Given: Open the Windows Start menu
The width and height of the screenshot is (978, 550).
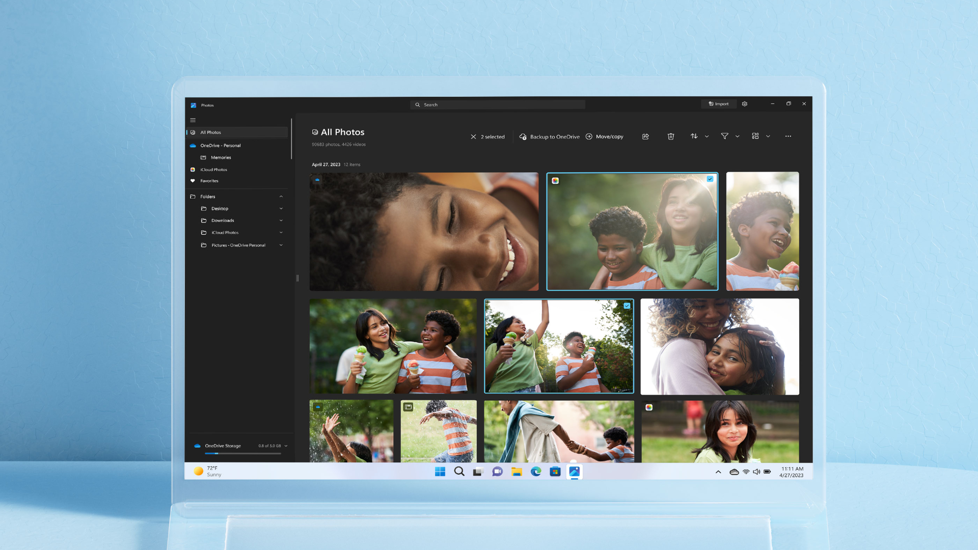Looking at the screenshot, I should click(x=440, y=472).
